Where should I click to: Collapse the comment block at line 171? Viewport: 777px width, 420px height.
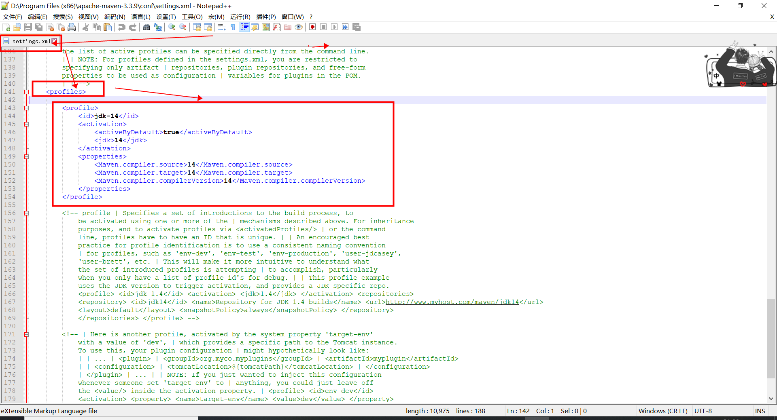tap(26, 334)
